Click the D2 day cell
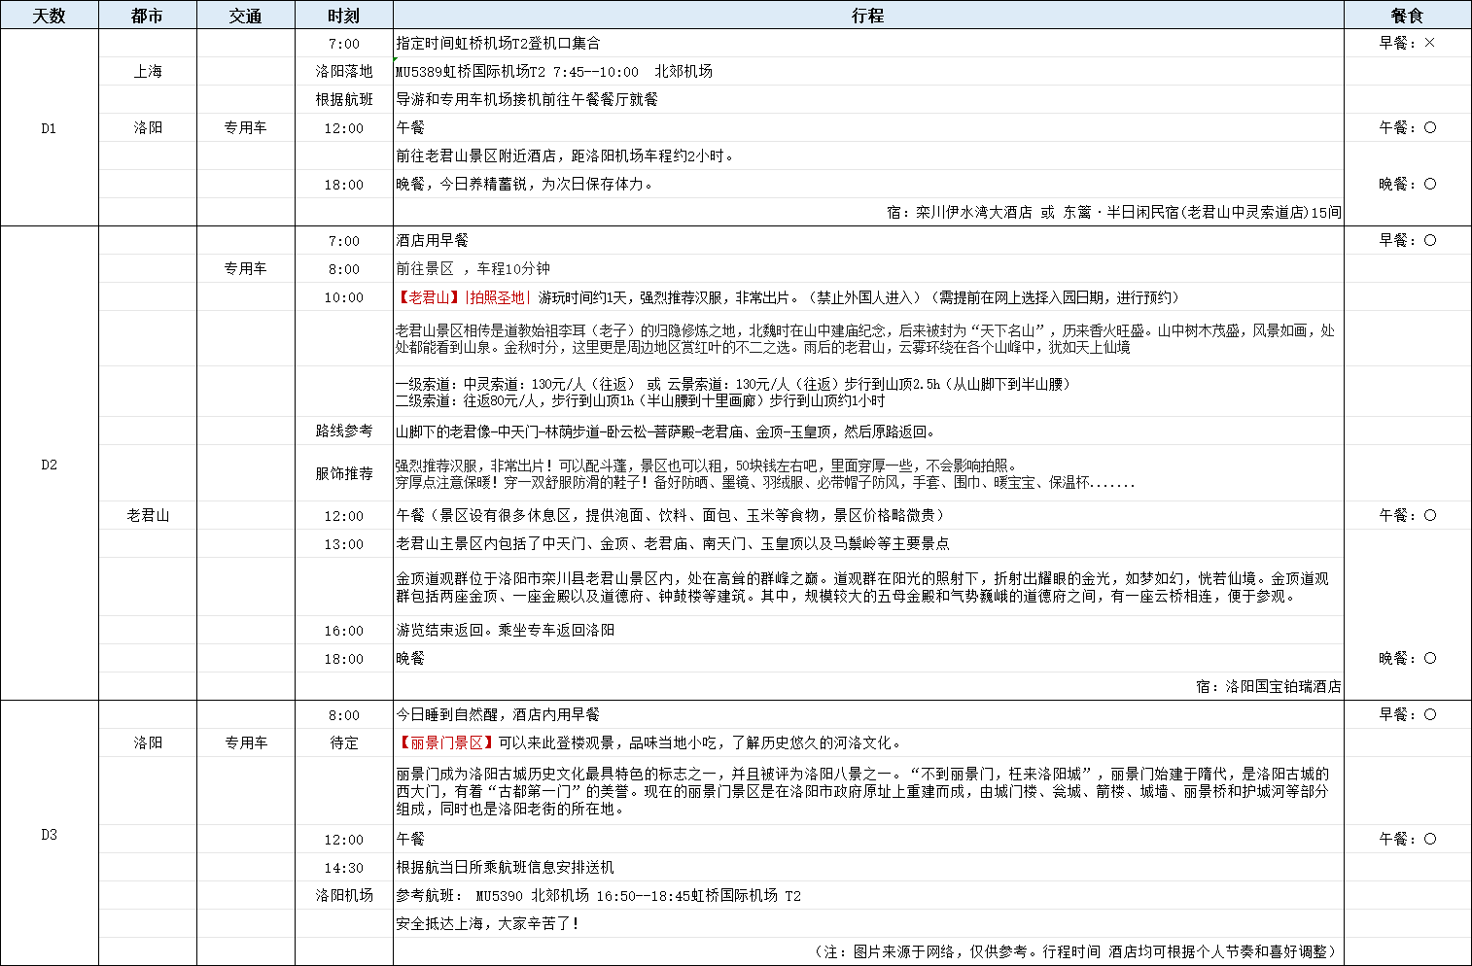1472x966 pixels. 49,465
